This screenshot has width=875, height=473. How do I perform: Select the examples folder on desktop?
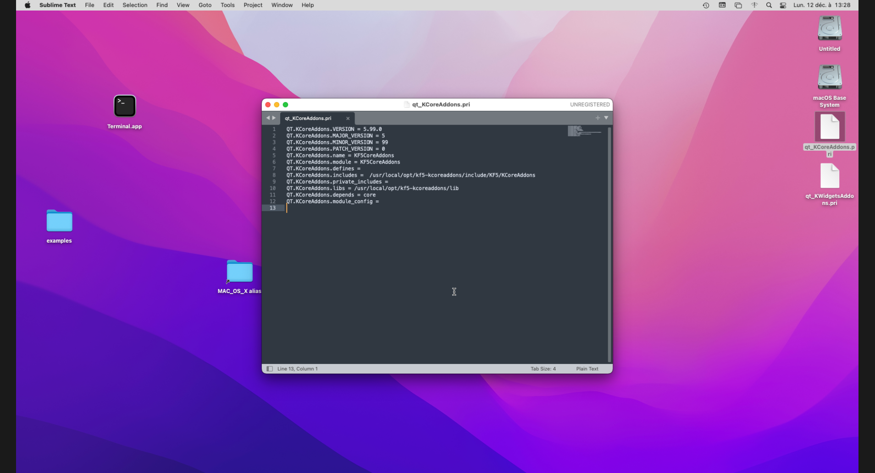click(x=59, y=222)
